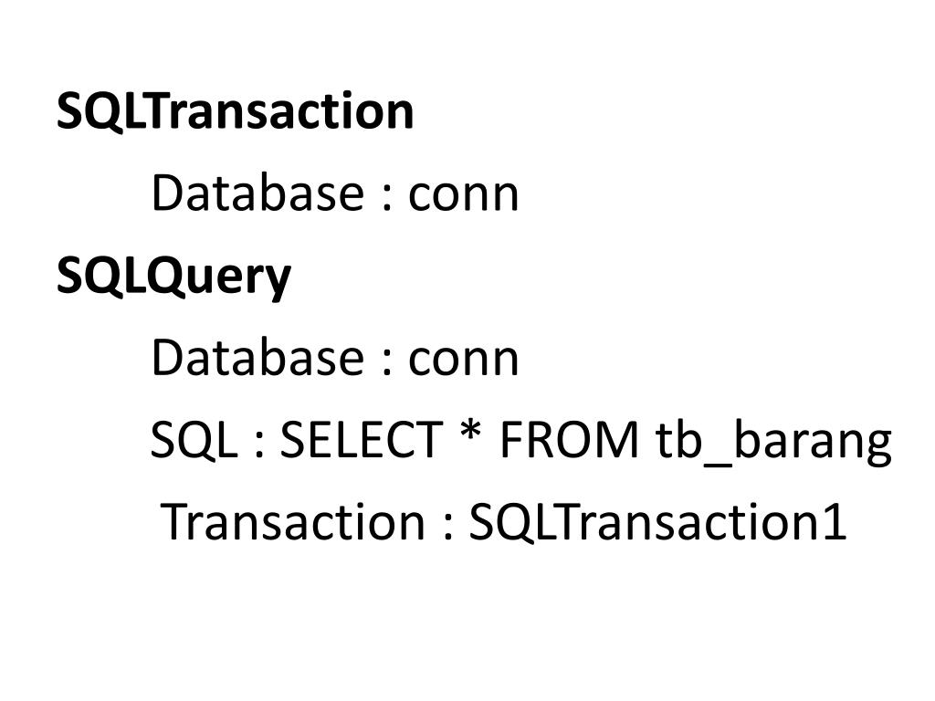The height and width of the screenshot is (701, 935).
Task: Click the colon after the SQL label
Action: click(x=258, y=445)
